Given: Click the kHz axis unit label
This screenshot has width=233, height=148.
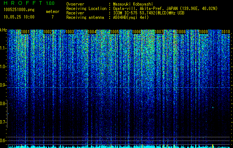Looking at the screenshot, I should pos(3,30).
